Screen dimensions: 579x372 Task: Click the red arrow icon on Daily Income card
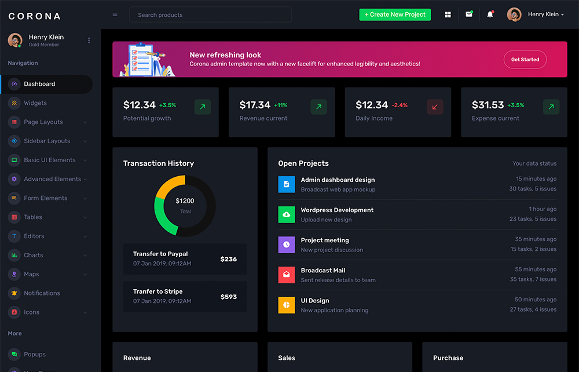(435, 107)
